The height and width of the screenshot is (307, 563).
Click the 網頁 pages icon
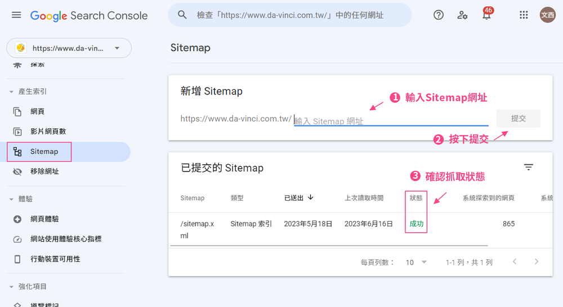(17, 111)
